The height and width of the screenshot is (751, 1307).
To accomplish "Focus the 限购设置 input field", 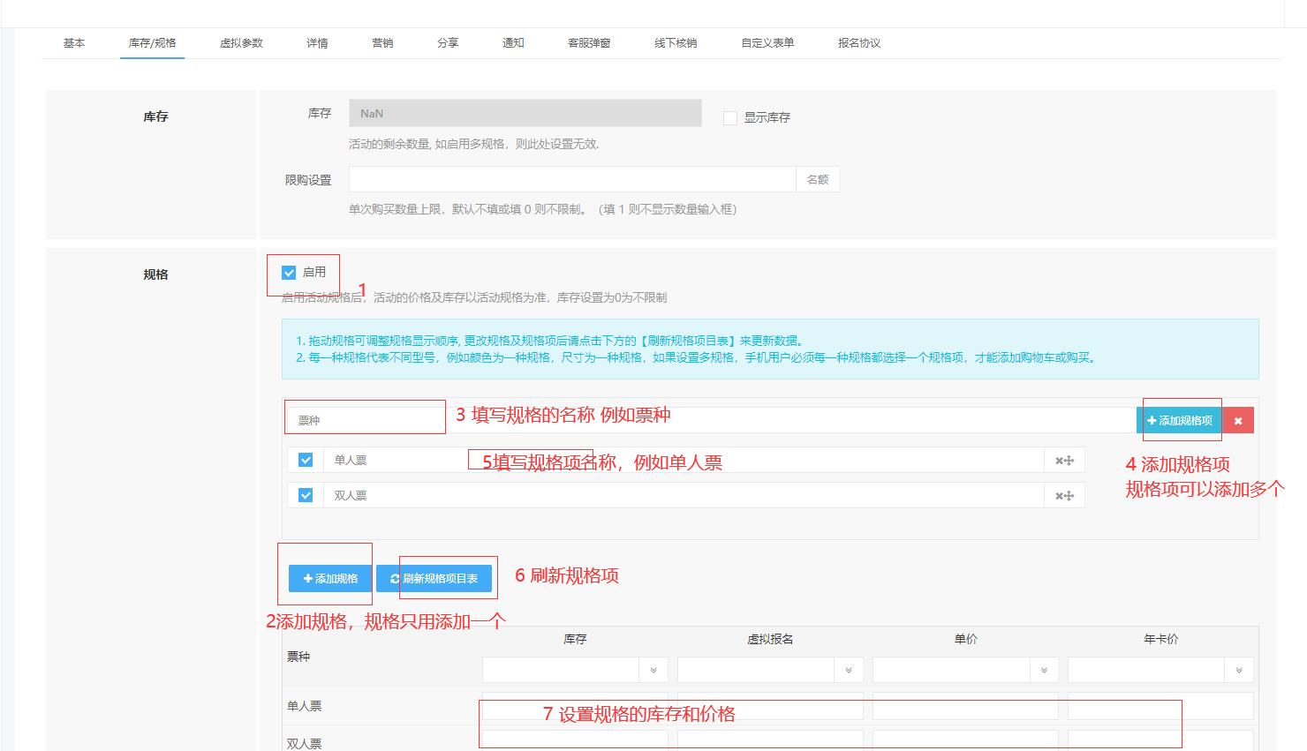I will [x=572, y=179].
